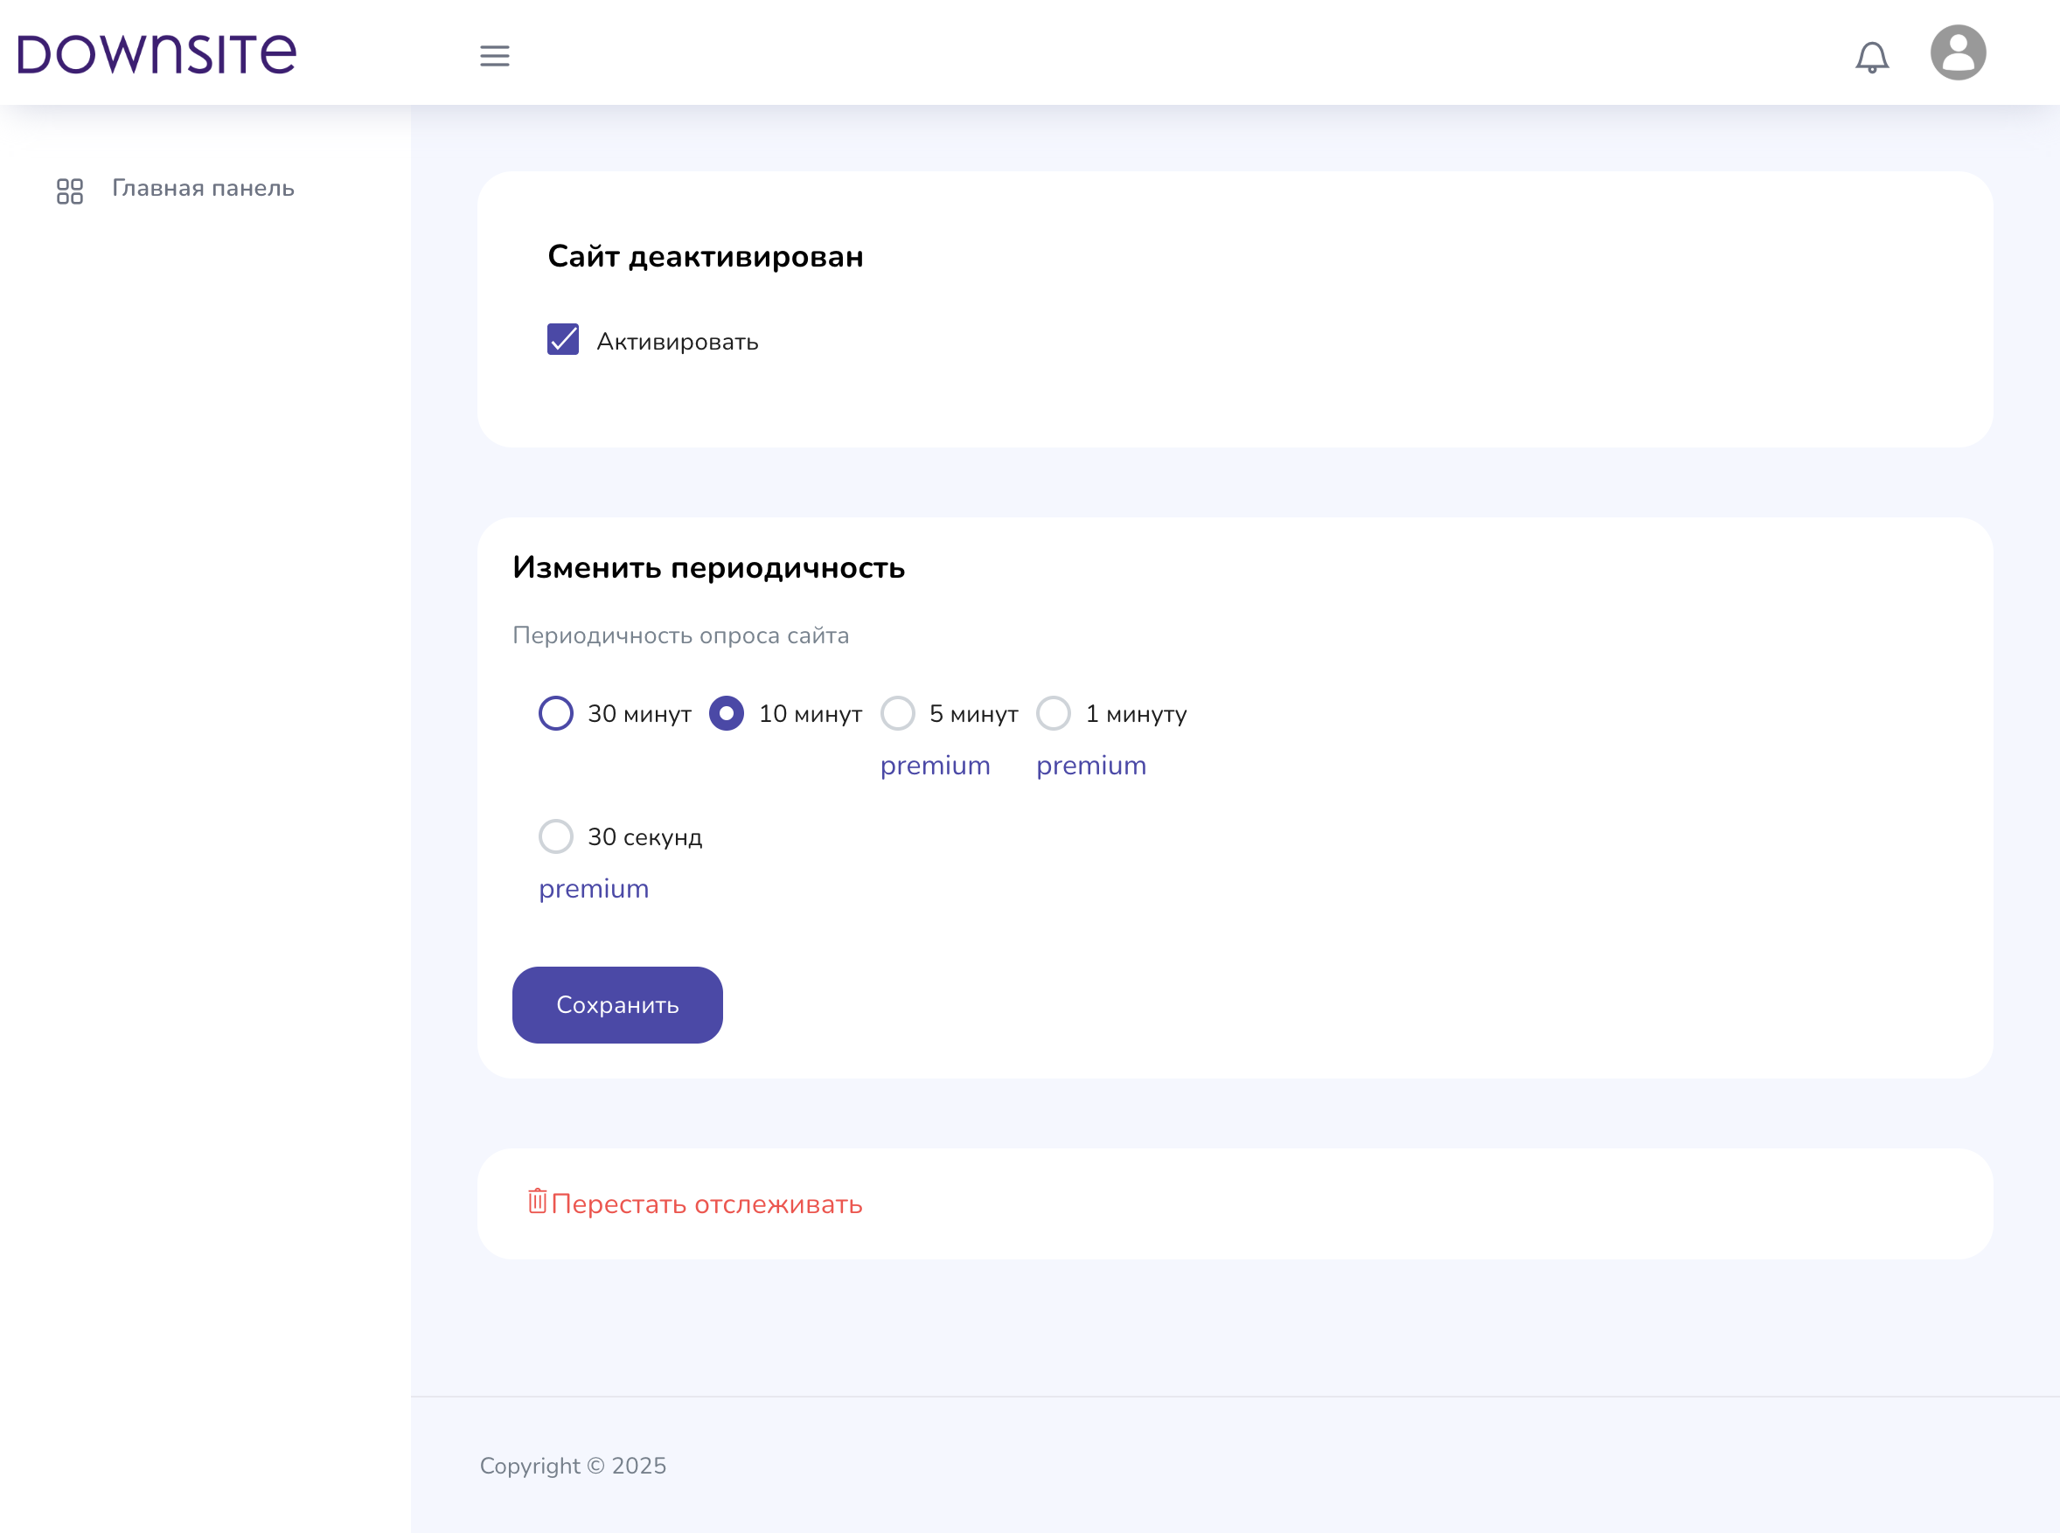Select the 1 минуту radio option
Viewport: 2060px width, 1533px height.
coord(1054,713)
